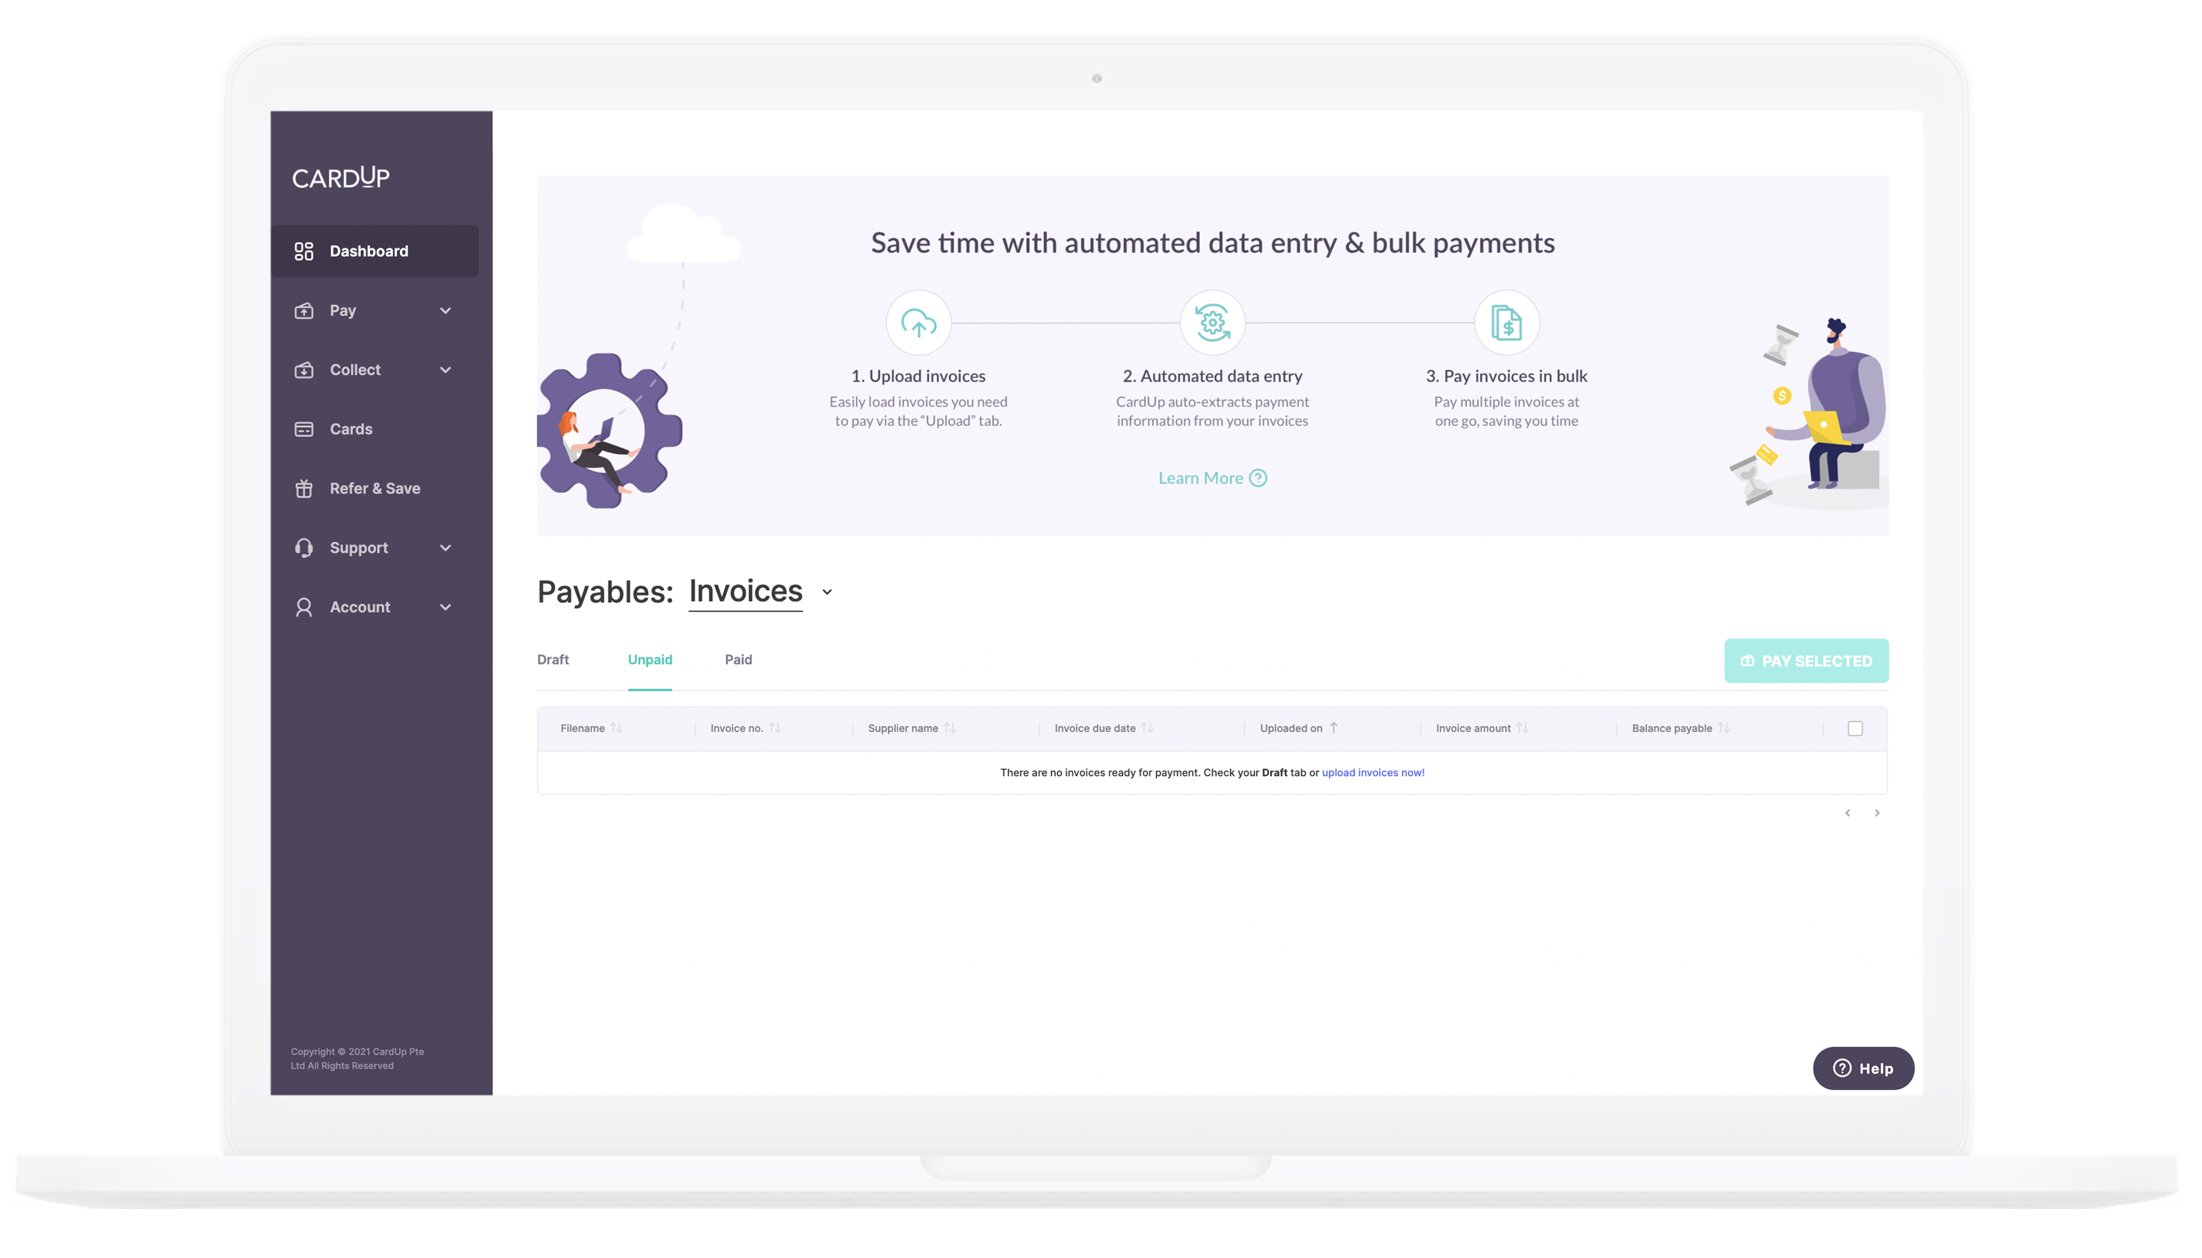The image size is (2202, 1258).
Task: Click the Account navigation icon
Action: (303, 606)
